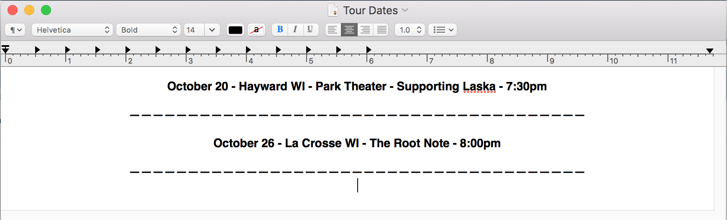Open the Helvetica font family dropdown
The width and height of the screenshot is (727, 220).
72,30
